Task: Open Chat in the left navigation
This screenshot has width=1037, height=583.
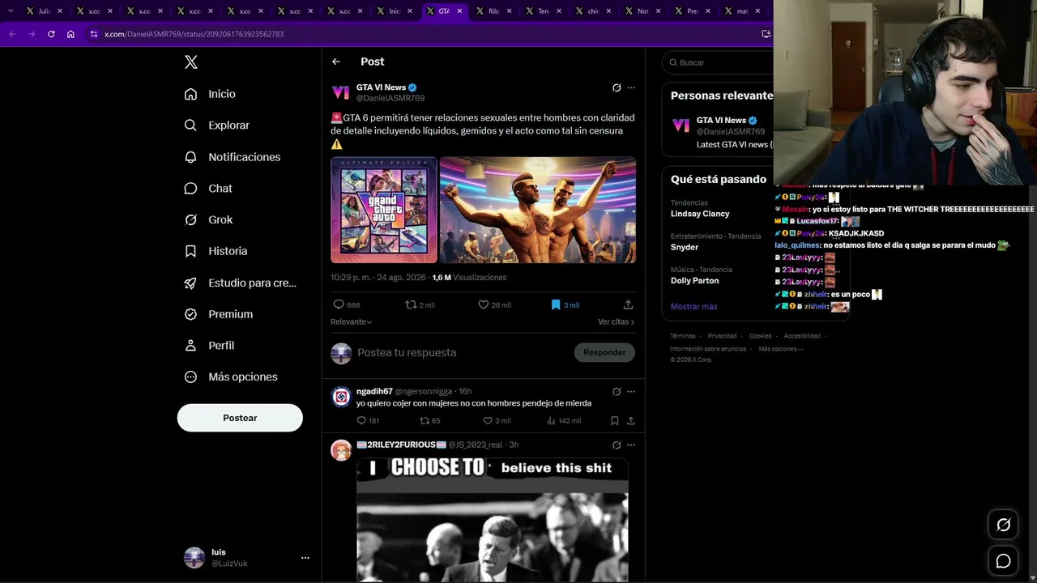Action: (208, 189)
